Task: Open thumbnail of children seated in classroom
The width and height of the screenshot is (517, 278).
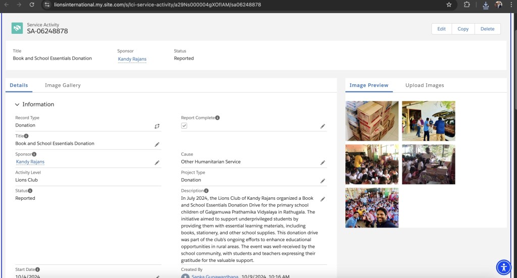Action: pyautogui.click(x=372, y=164)
